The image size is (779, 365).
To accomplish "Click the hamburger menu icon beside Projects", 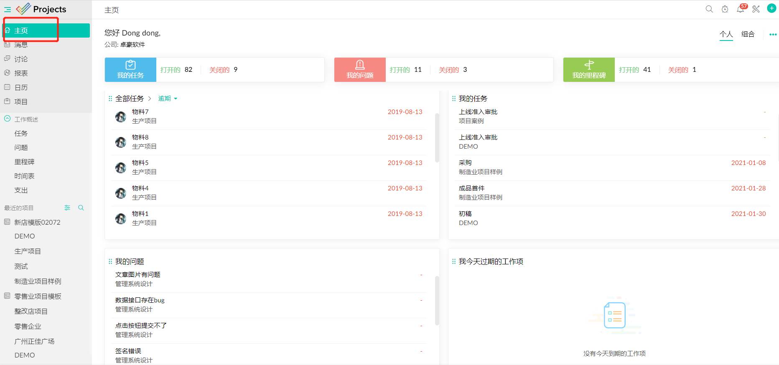I will click(x=8, y=9).
